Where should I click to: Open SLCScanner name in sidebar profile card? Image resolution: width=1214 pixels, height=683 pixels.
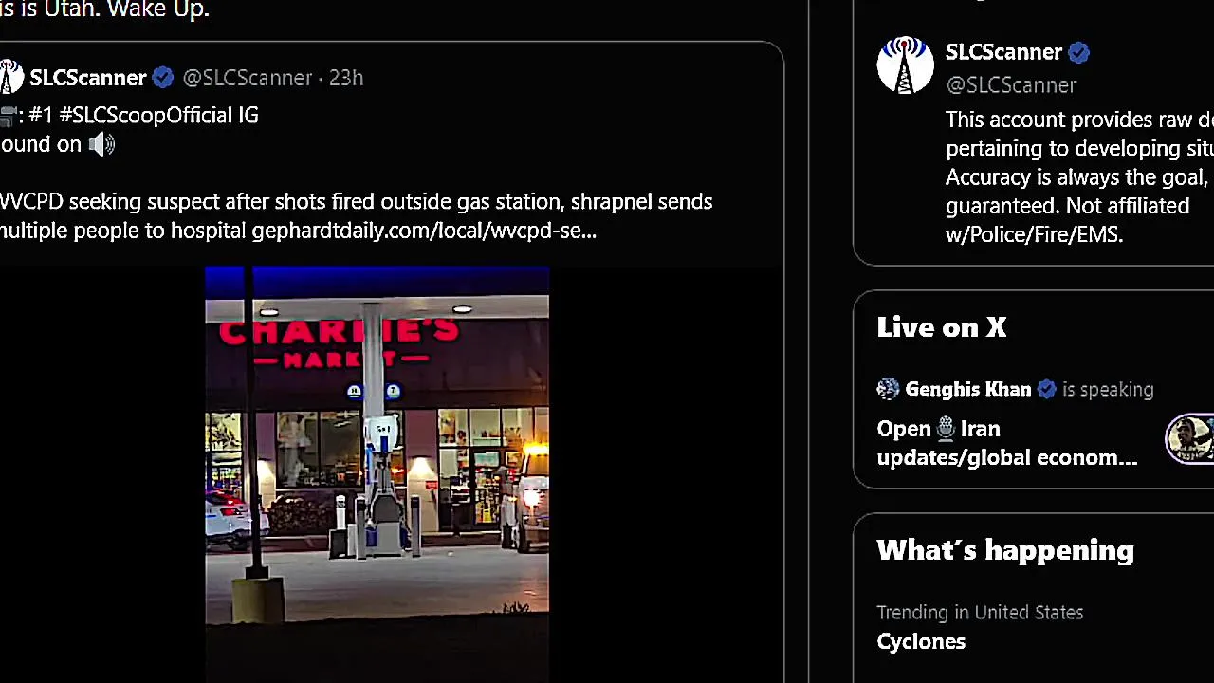pyautogui.click(x=1003, y=52)
